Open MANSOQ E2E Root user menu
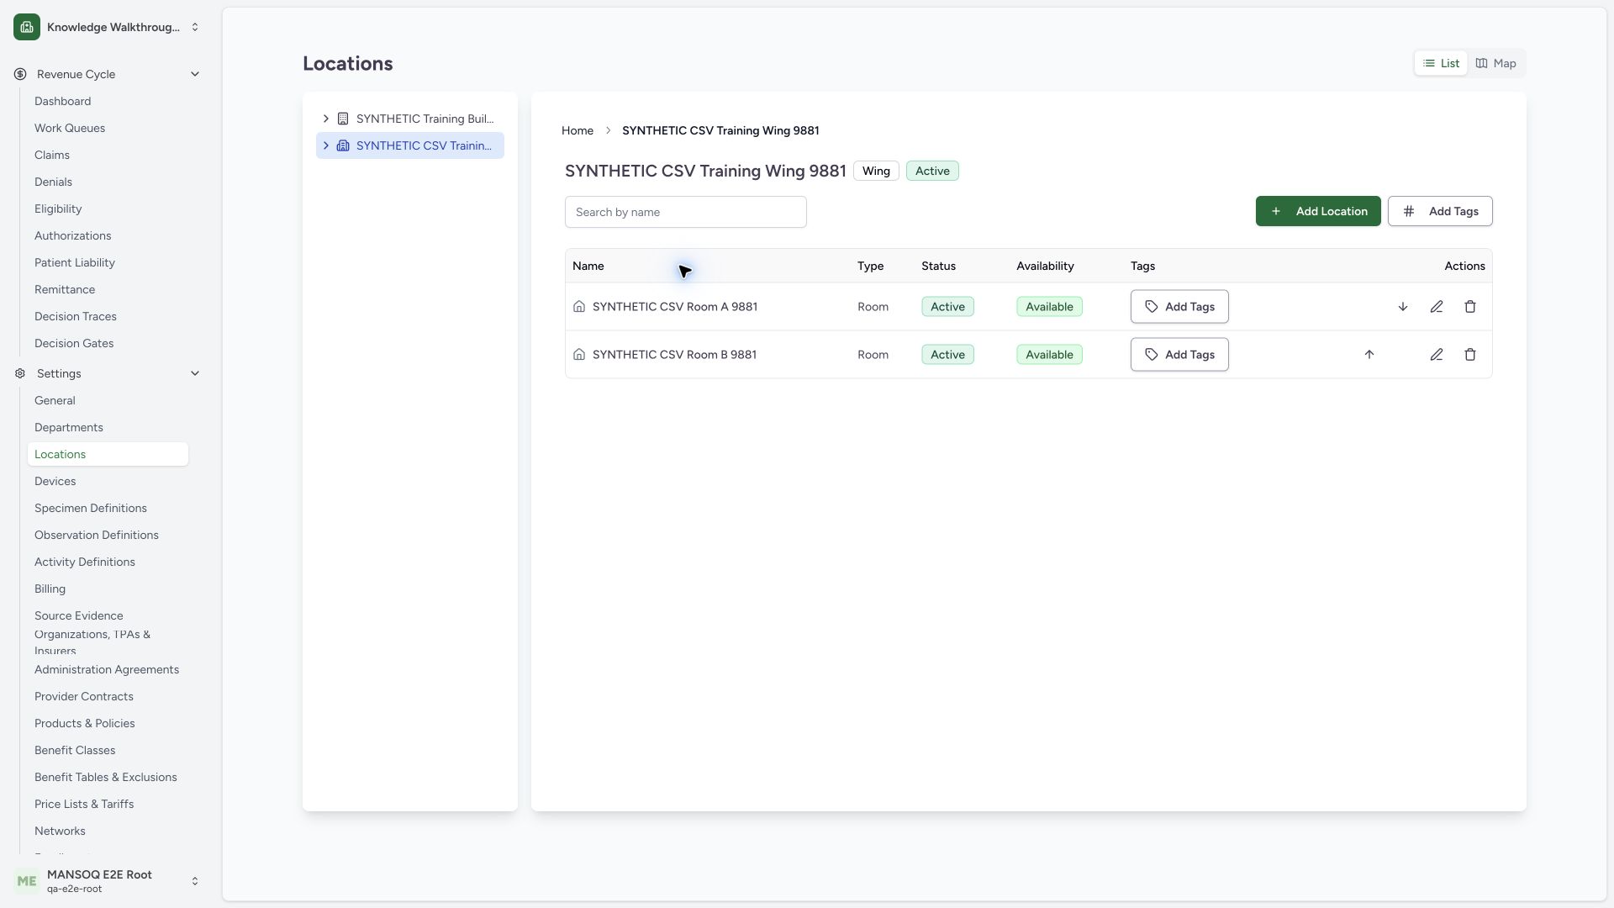1614x908 pixels. (x=108, y=881)
